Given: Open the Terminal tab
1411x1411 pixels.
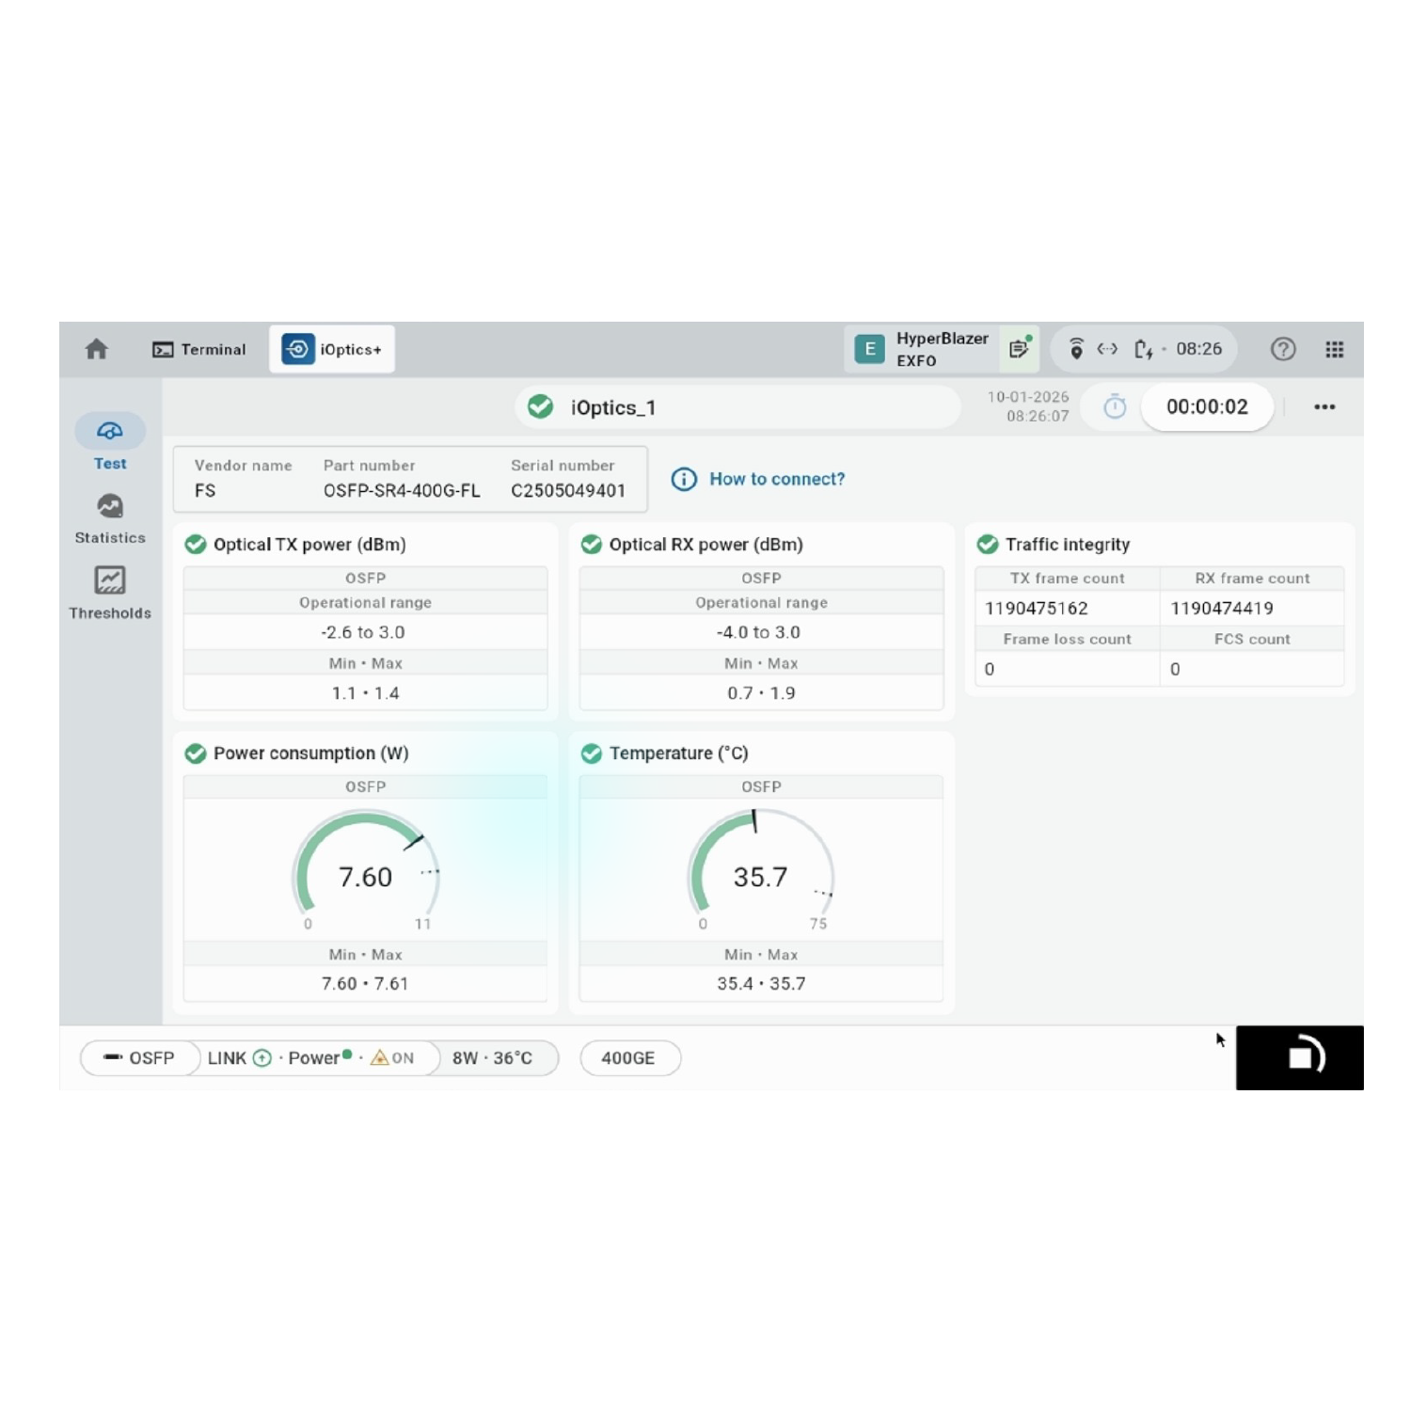Looking at the screenshot, I should (x=199, y=349).
